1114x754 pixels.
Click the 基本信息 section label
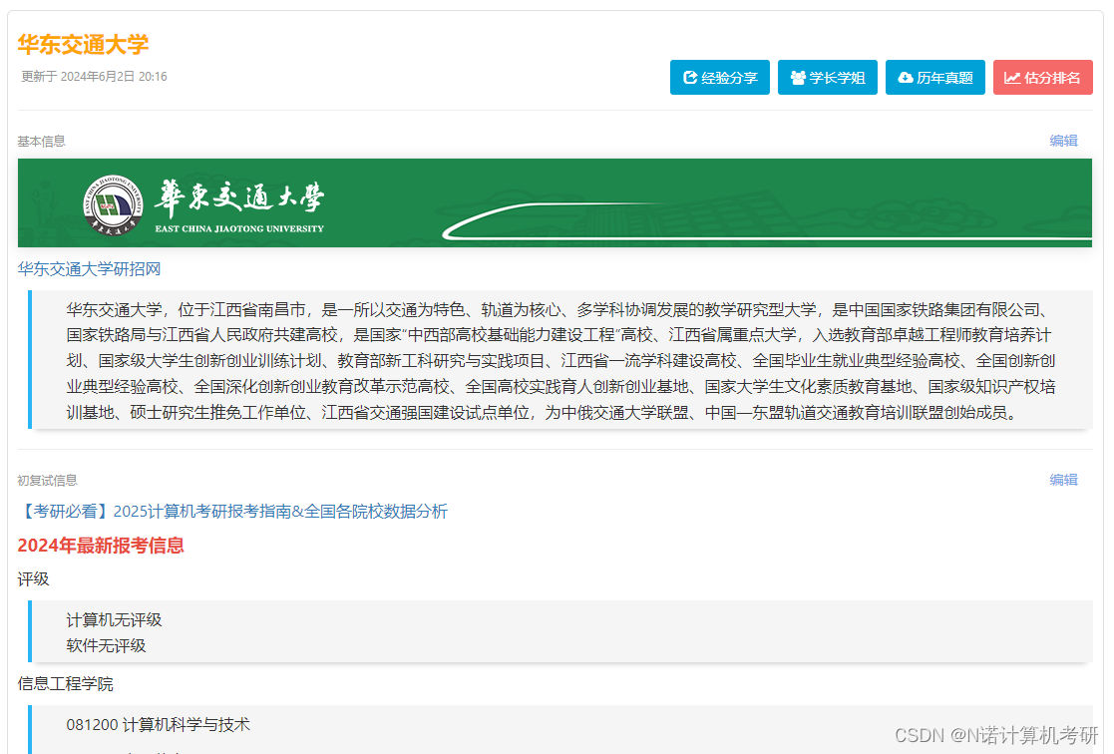(x=41, y=142)
